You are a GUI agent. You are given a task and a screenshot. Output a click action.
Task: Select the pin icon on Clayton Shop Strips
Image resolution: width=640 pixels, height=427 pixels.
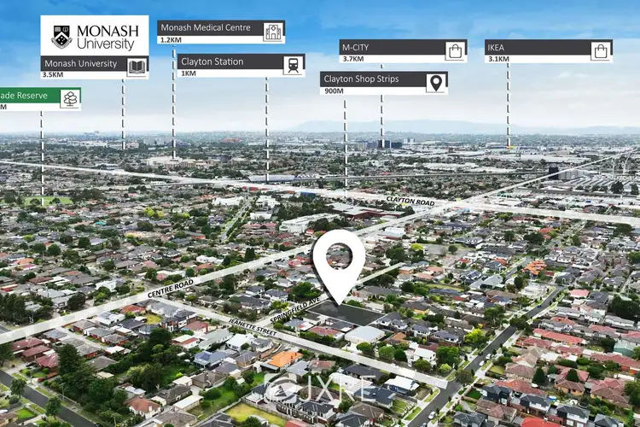click(435, 82)
